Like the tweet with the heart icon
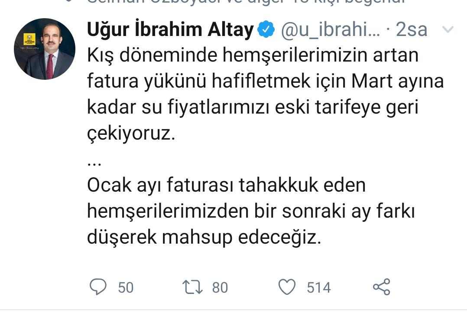 (x=287, y=287)
